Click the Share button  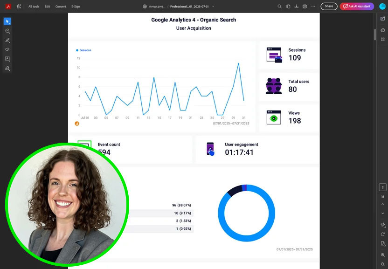(x=329, y=7)
